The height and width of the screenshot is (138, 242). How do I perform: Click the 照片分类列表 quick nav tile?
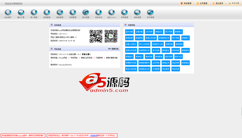pos(144,44)
